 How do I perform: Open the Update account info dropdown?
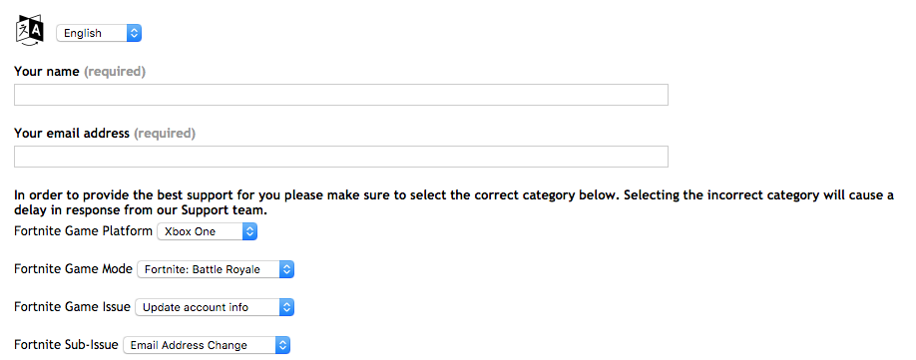[215, 307]
